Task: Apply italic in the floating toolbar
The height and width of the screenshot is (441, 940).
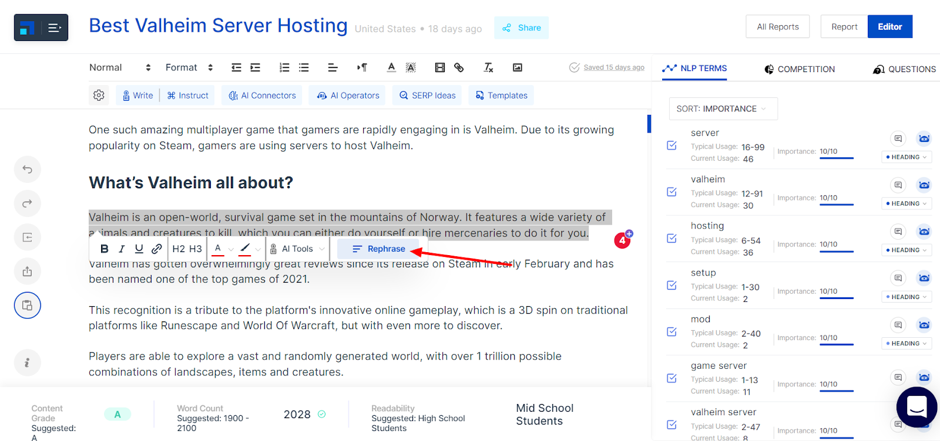Action: tap(122, 249)
